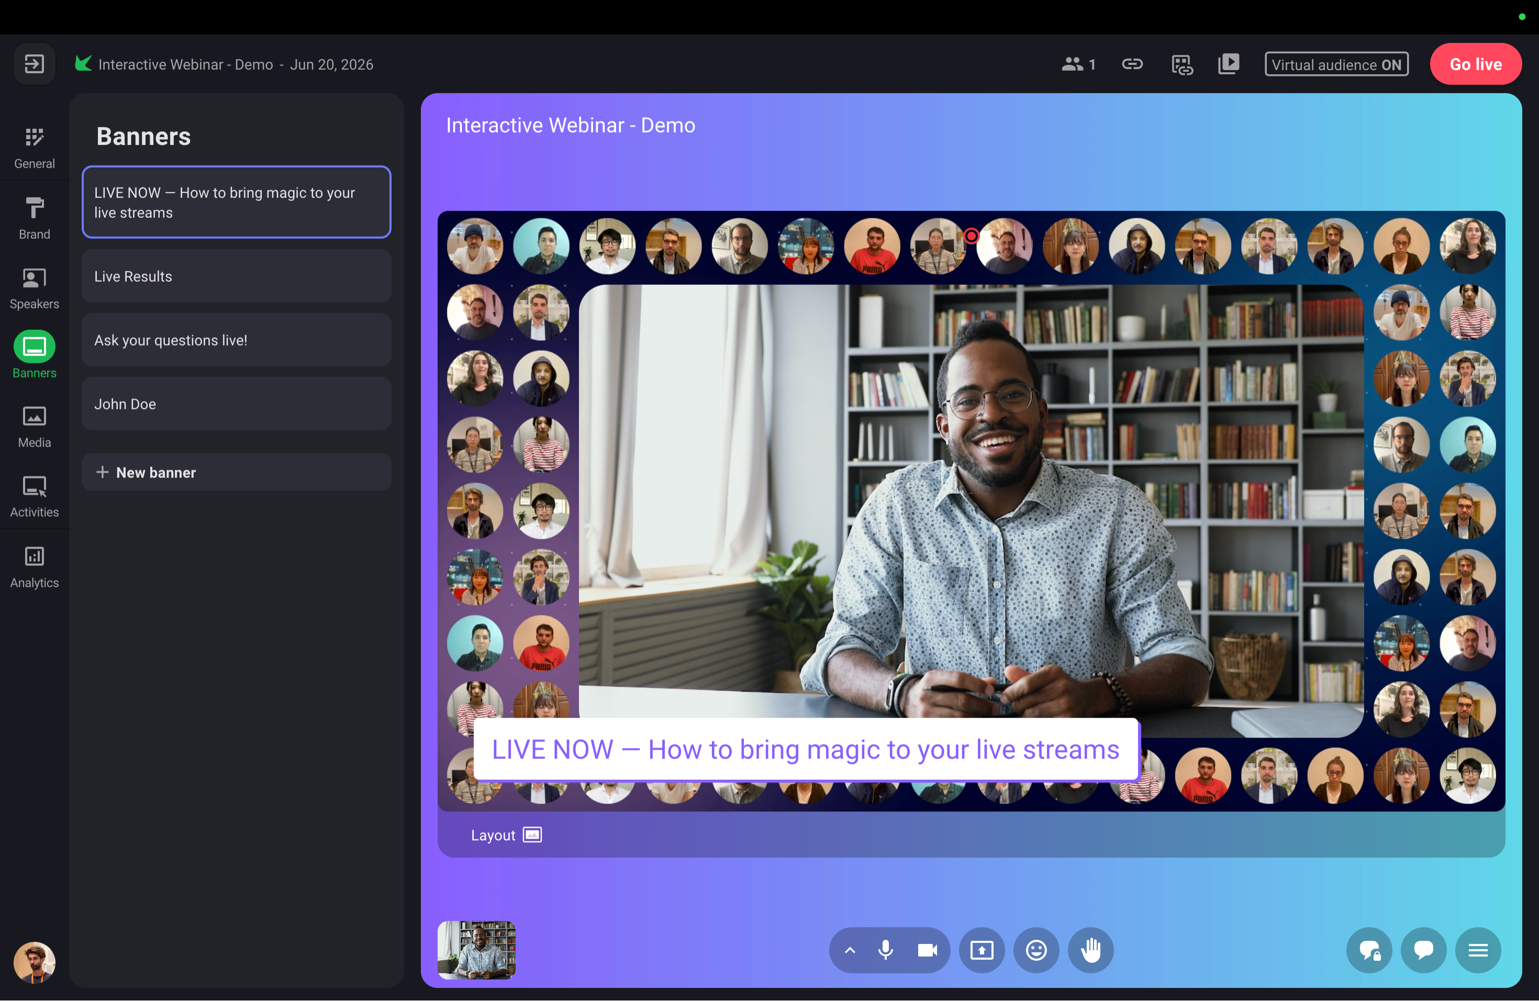The image size is (1539, 1001).
Task: Open the hamburger menu at bottom right
Action: coord(1478,951)
